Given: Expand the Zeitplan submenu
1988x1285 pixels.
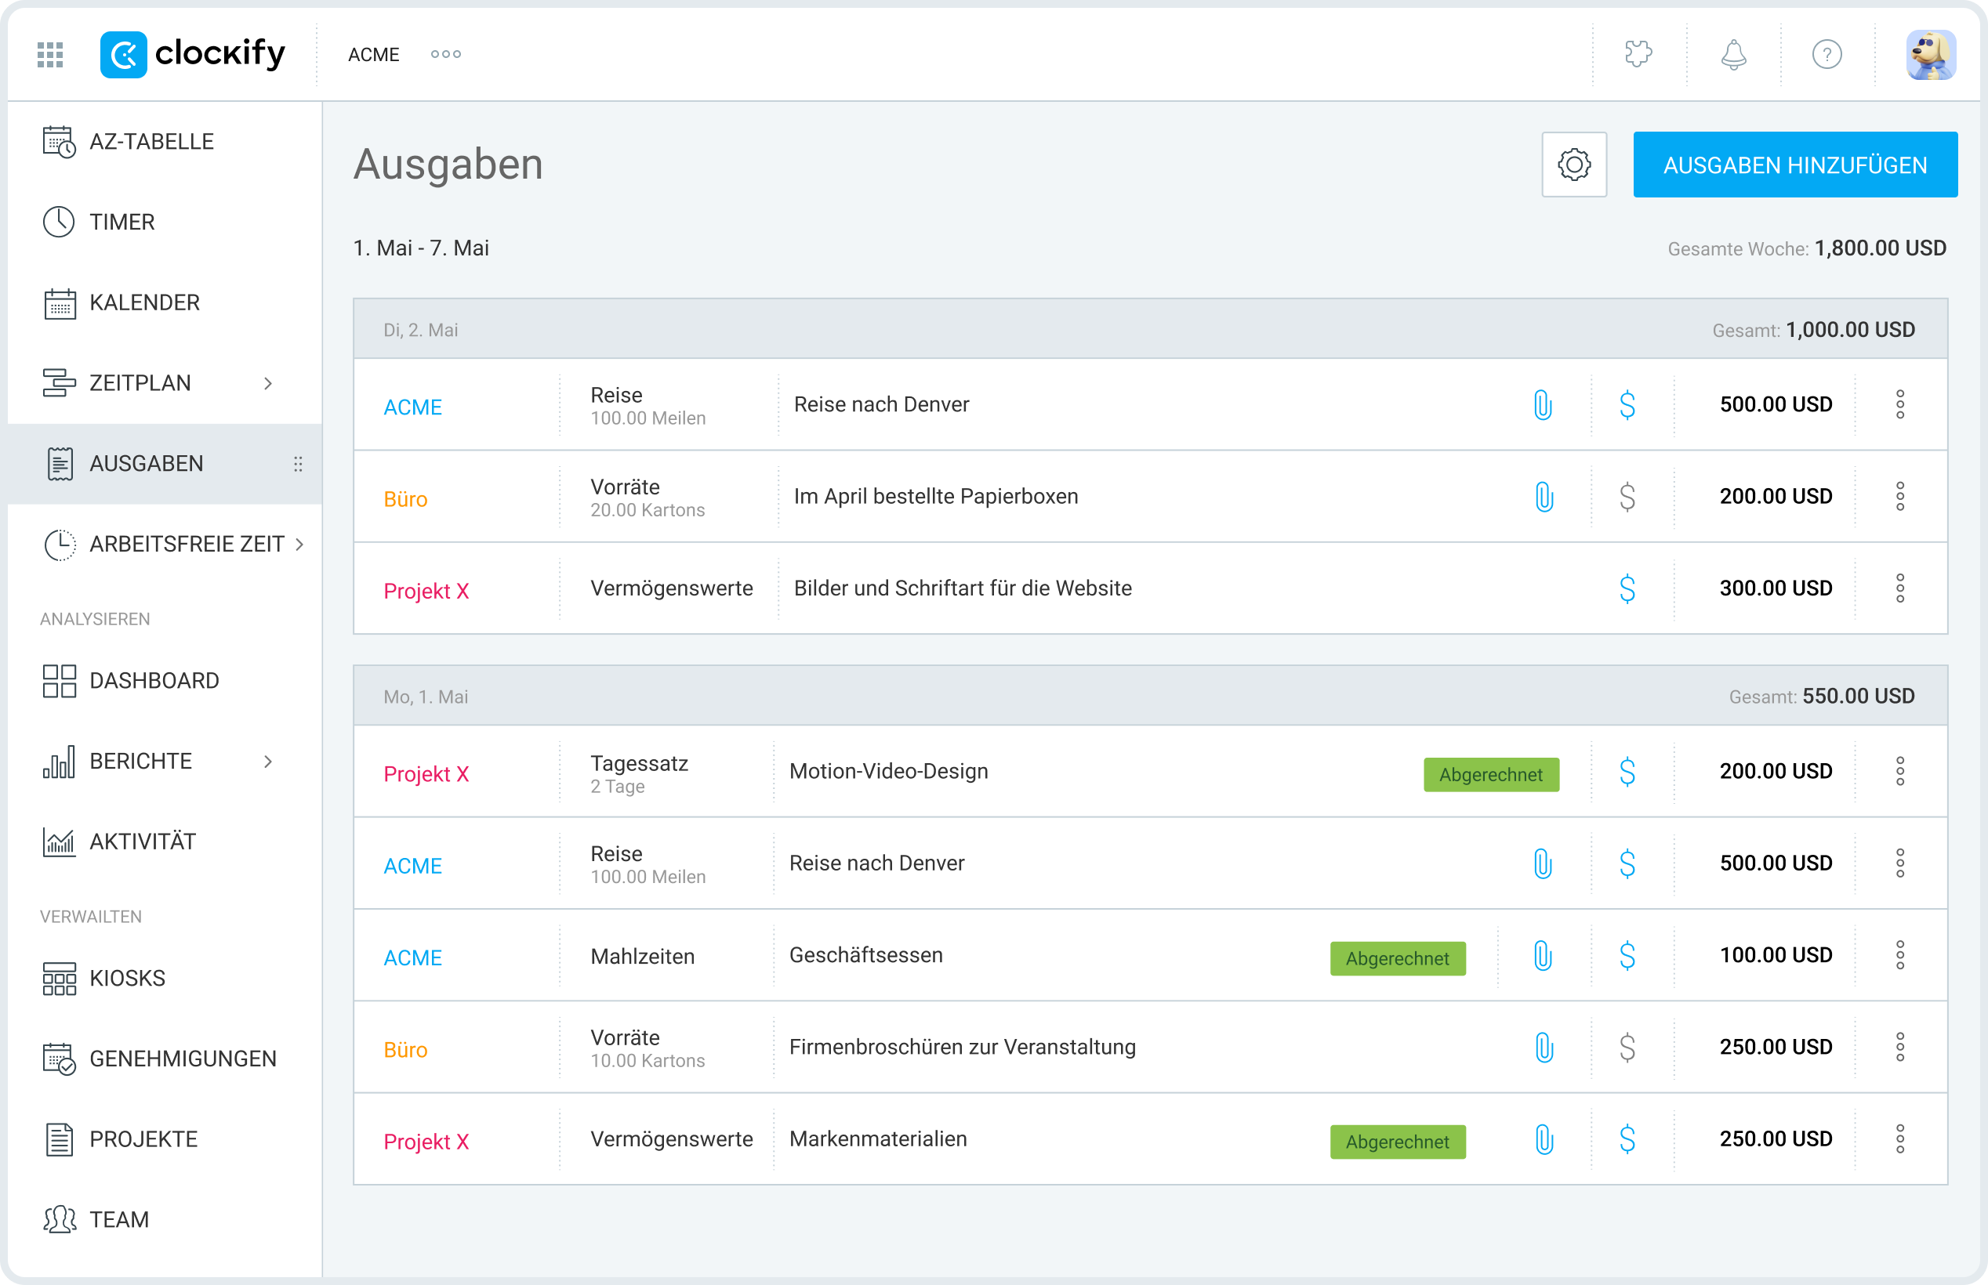Looking at the screenshot, I should pyautogui.click(x=269, y=383).
